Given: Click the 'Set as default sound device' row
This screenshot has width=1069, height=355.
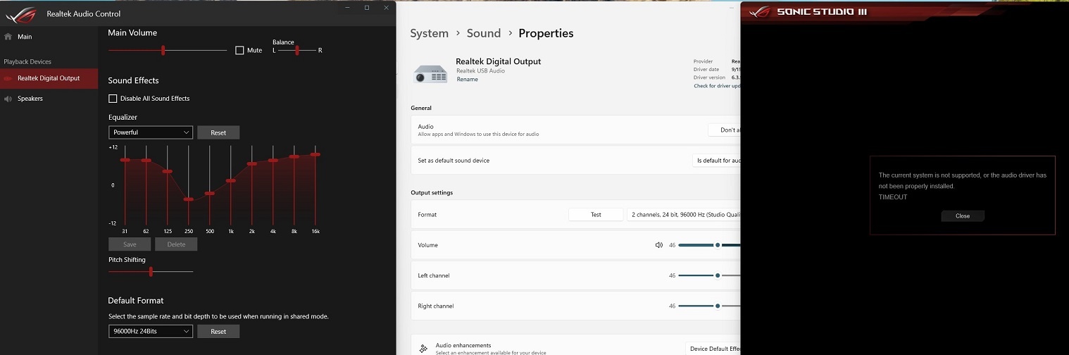Looking at the screenshot, I should 575,161.
